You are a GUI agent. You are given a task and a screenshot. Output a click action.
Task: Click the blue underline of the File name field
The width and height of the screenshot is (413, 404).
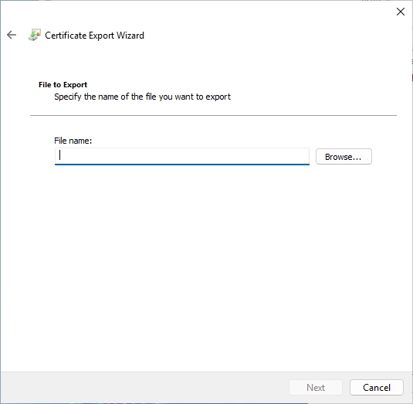click(182, 165)
